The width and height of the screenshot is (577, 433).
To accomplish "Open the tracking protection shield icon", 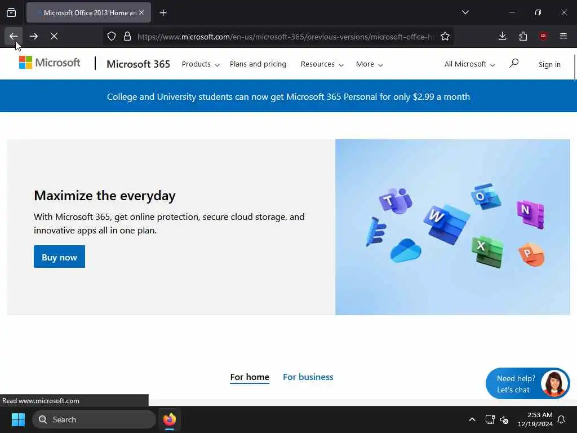I will pyautogui.click(x=112, y=36).
